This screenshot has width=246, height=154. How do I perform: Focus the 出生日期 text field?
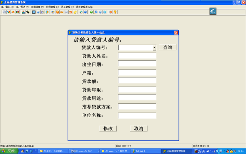pyautogui.click(x=137, y=64)
